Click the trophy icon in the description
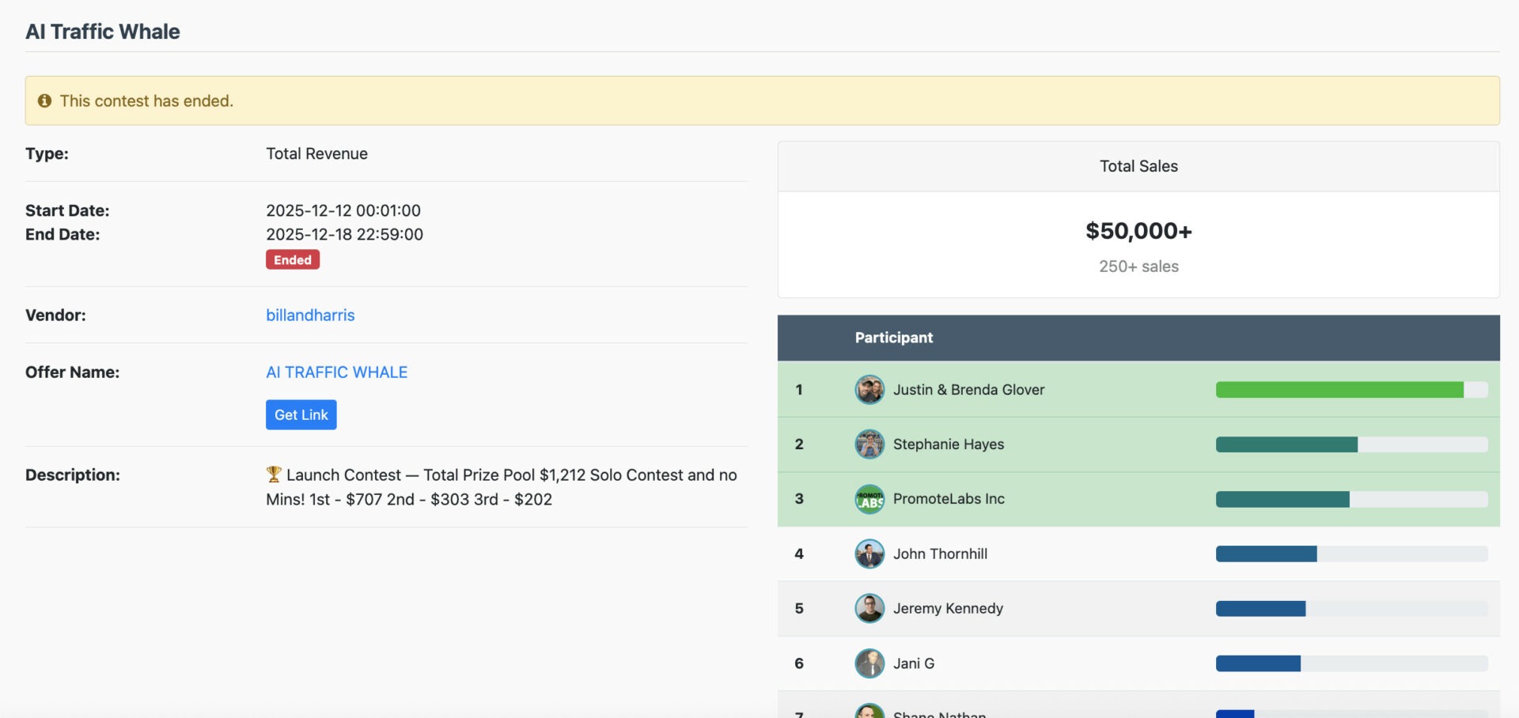 point(274,474)
